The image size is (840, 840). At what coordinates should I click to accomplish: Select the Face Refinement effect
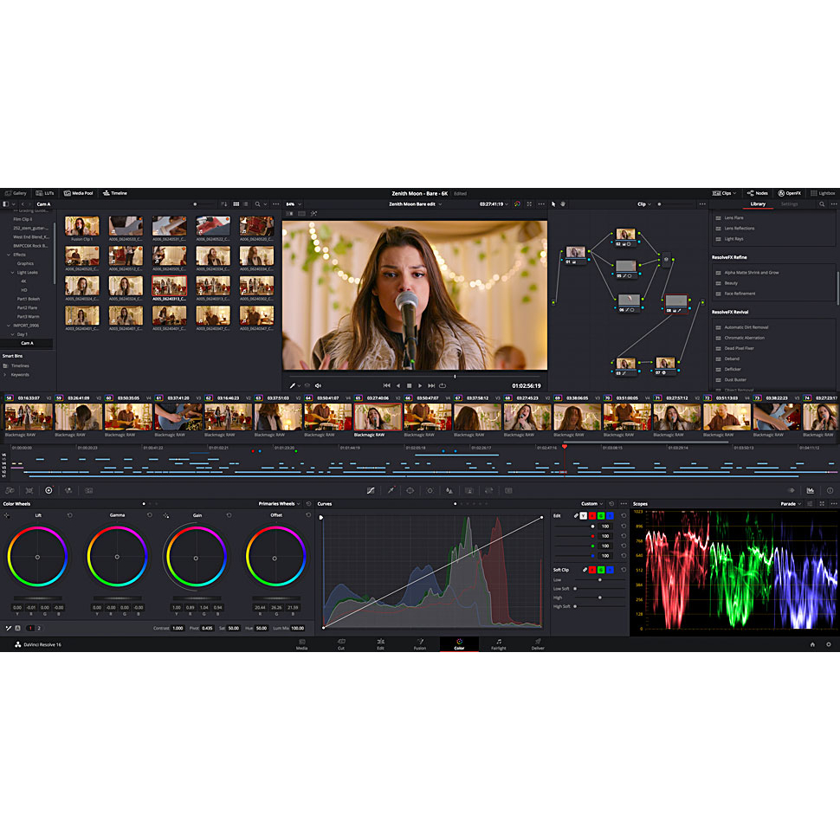pyautogui.click(x=740, y=294)
